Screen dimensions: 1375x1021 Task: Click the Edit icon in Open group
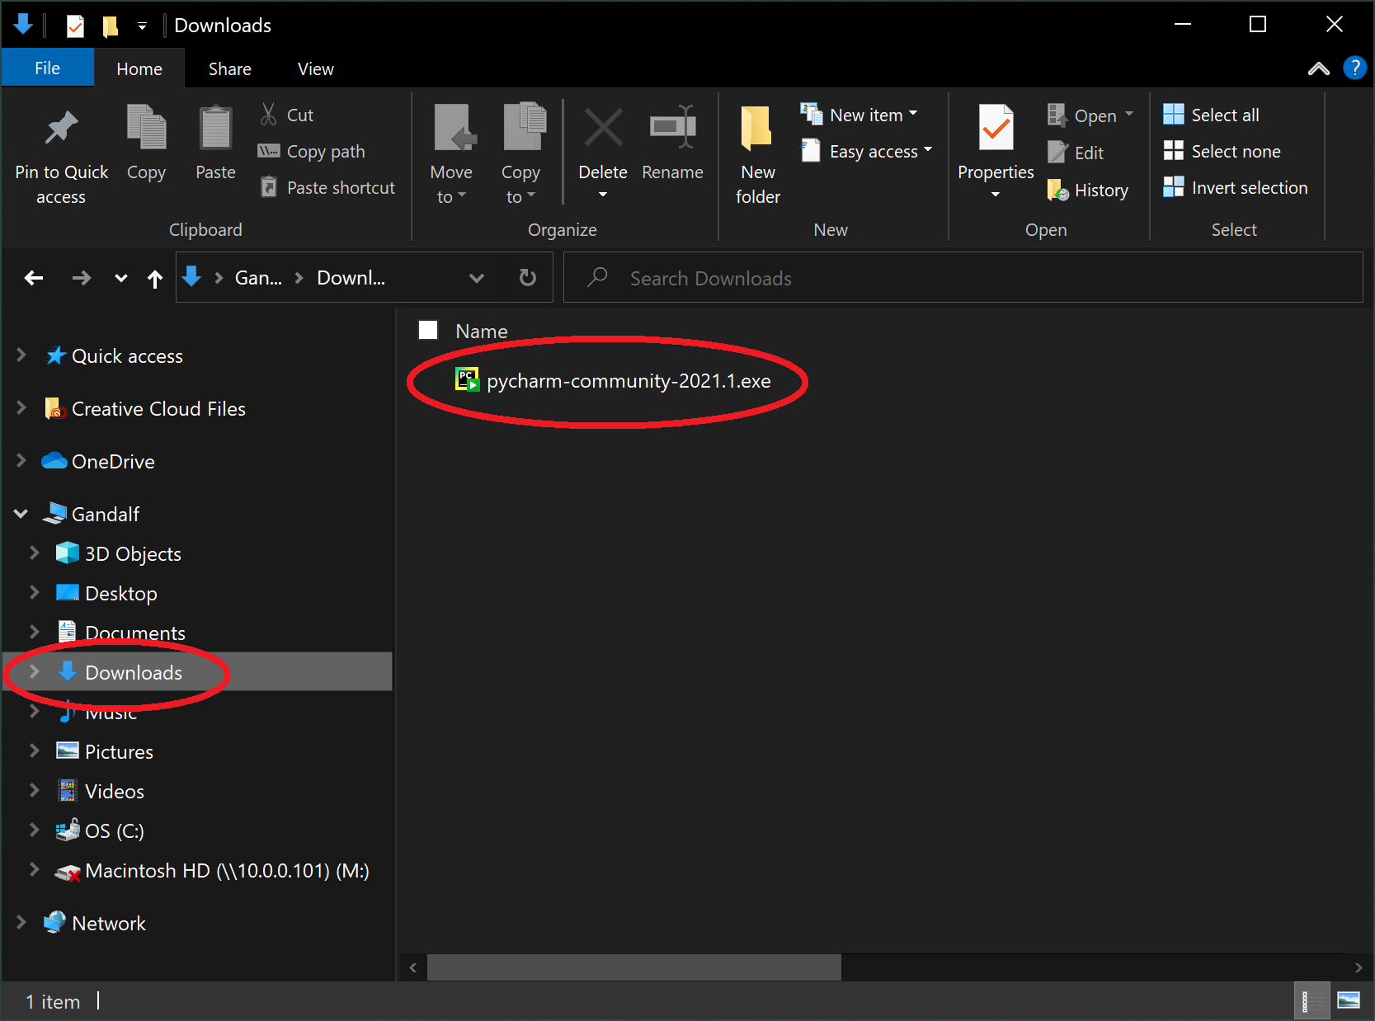[1057, 153]
